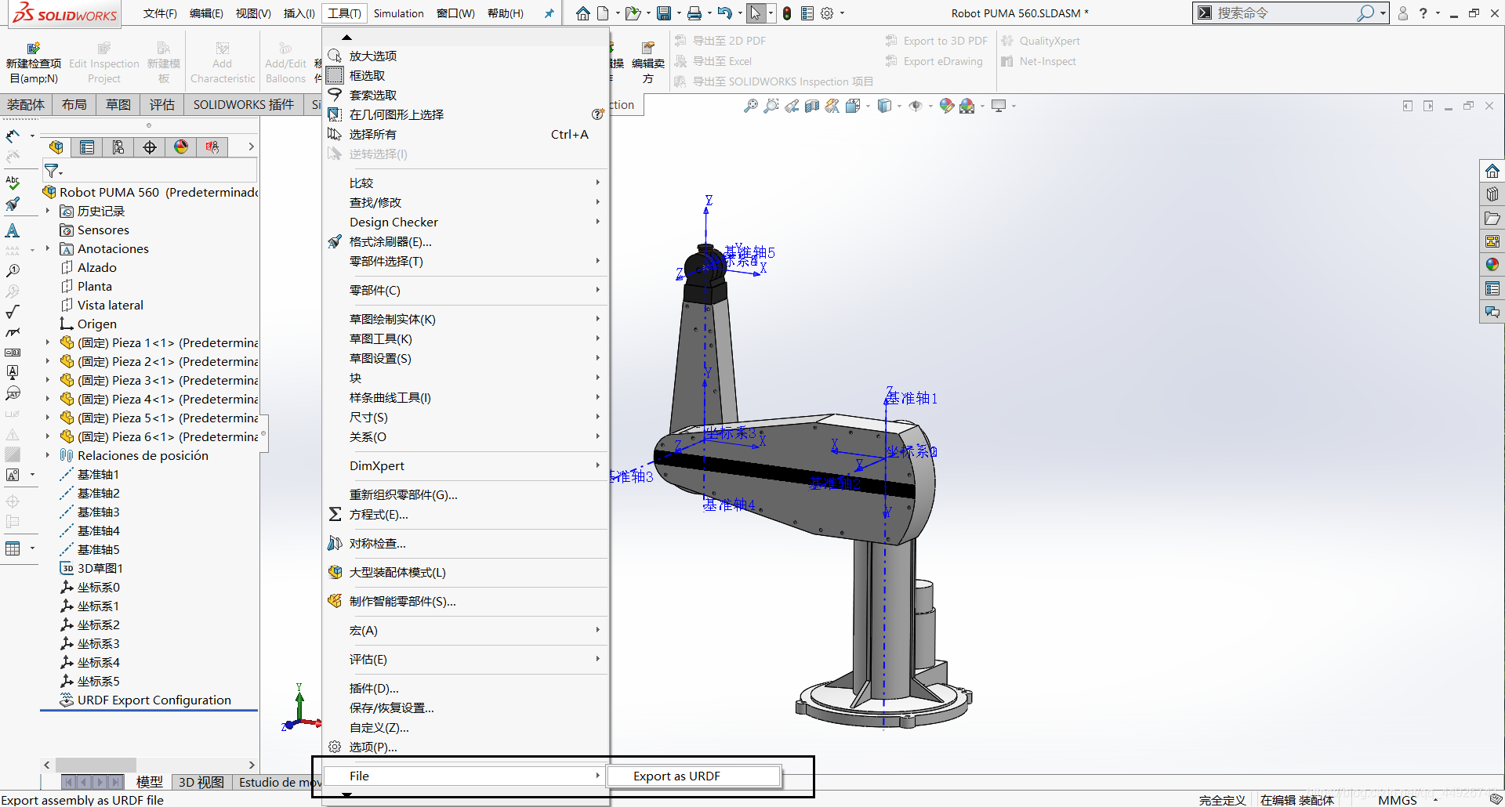Open the File Explorer folder icon in the task pane

pos(1492,218)
